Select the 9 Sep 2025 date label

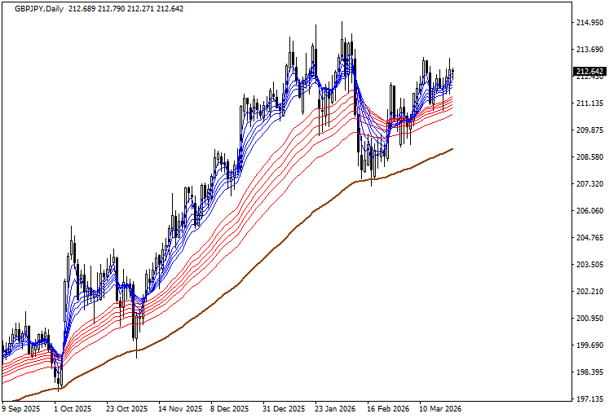pos(22,408)
